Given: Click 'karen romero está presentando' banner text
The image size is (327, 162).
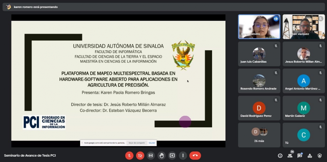Looking at the screenshot, I should coord(36,7).
